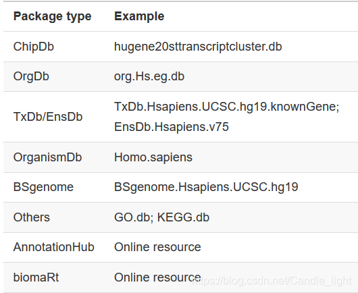The image size is (358, 293).
Task: Select the TxDb/EnsDb package type cell
Action: (48, 117)
